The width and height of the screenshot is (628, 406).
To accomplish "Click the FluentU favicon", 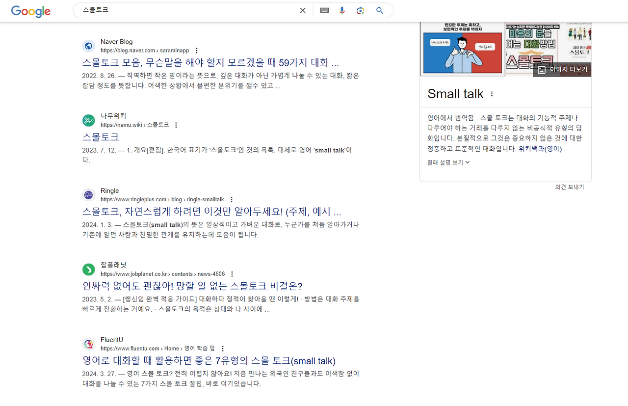I will [88, 344].
